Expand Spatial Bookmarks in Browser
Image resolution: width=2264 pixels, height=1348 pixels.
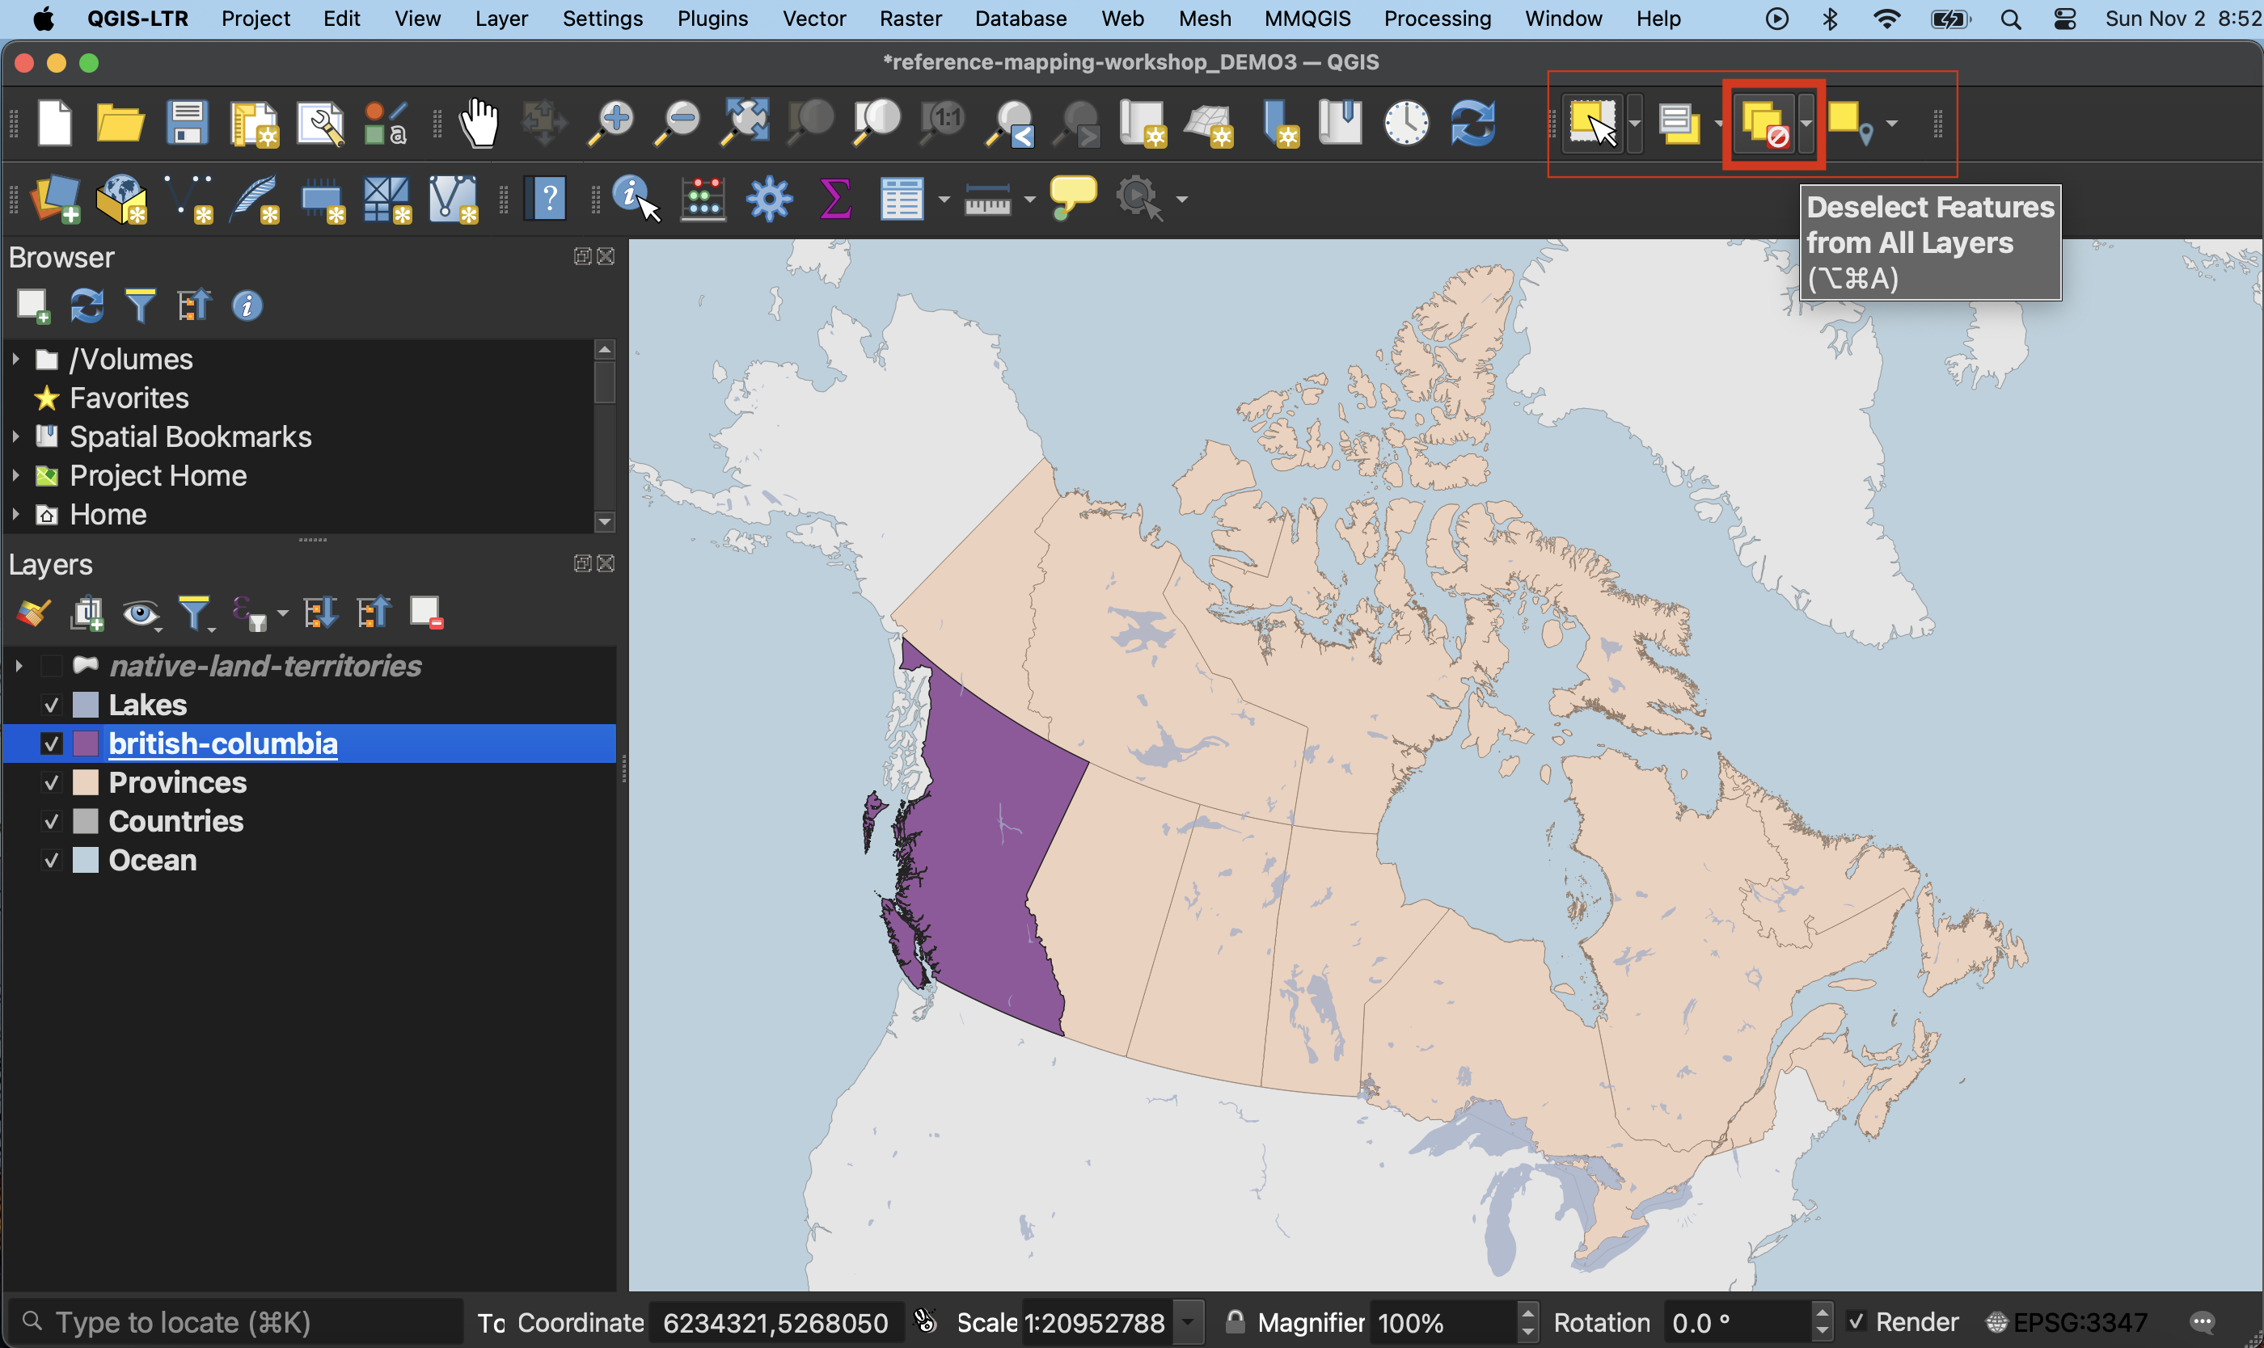tap(15, 437)
